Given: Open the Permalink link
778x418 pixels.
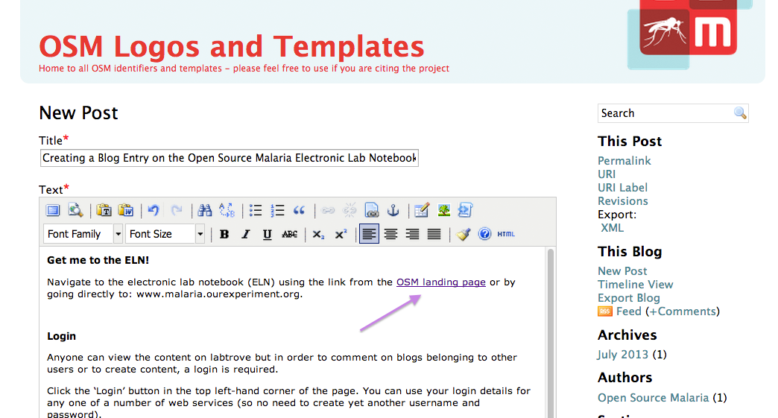Looking at the screenshot, I should [x=624, y=161].
